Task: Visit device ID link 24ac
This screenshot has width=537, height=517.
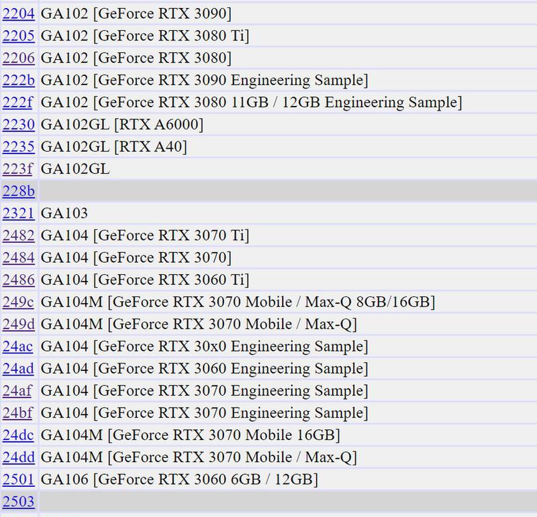Action: [x=18, y=346]
